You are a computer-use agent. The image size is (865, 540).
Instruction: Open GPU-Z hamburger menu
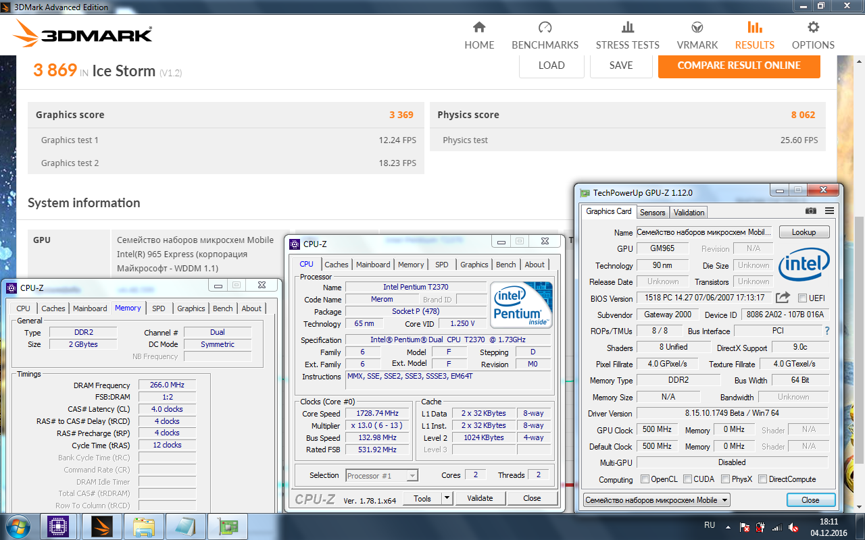[829, 211]
